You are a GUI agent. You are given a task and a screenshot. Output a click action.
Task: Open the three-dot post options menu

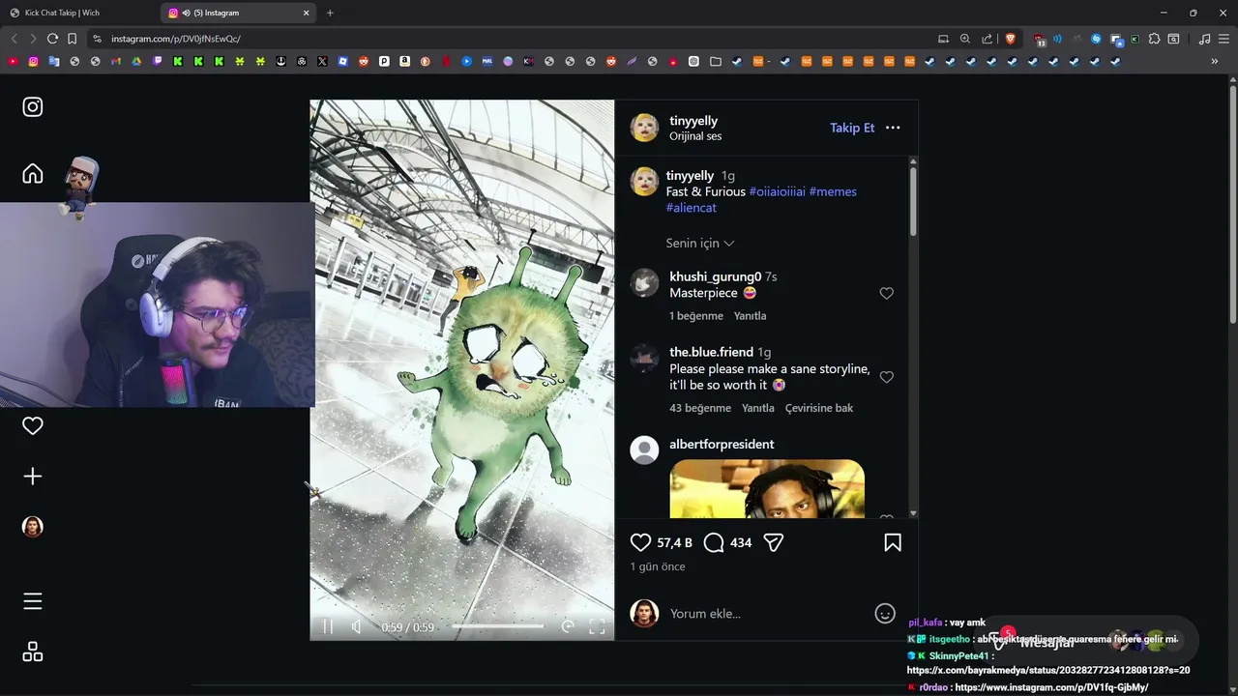(x=893, y=128)
